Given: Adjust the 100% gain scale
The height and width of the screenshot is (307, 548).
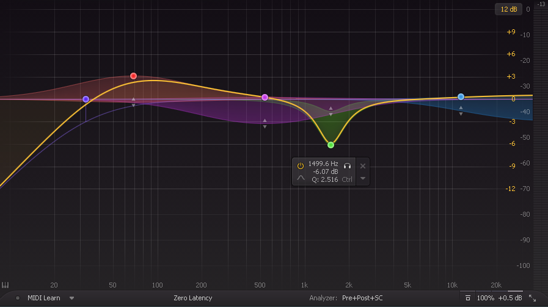Looking at the screenshot, I should coord(486,298).
